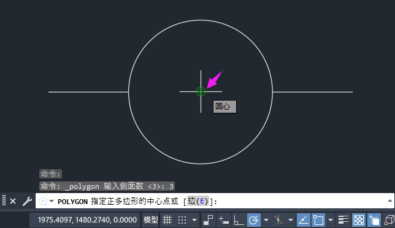Toggle the drawing grid display
Viewport: 395px width, 228px height.
click(167, 220)
